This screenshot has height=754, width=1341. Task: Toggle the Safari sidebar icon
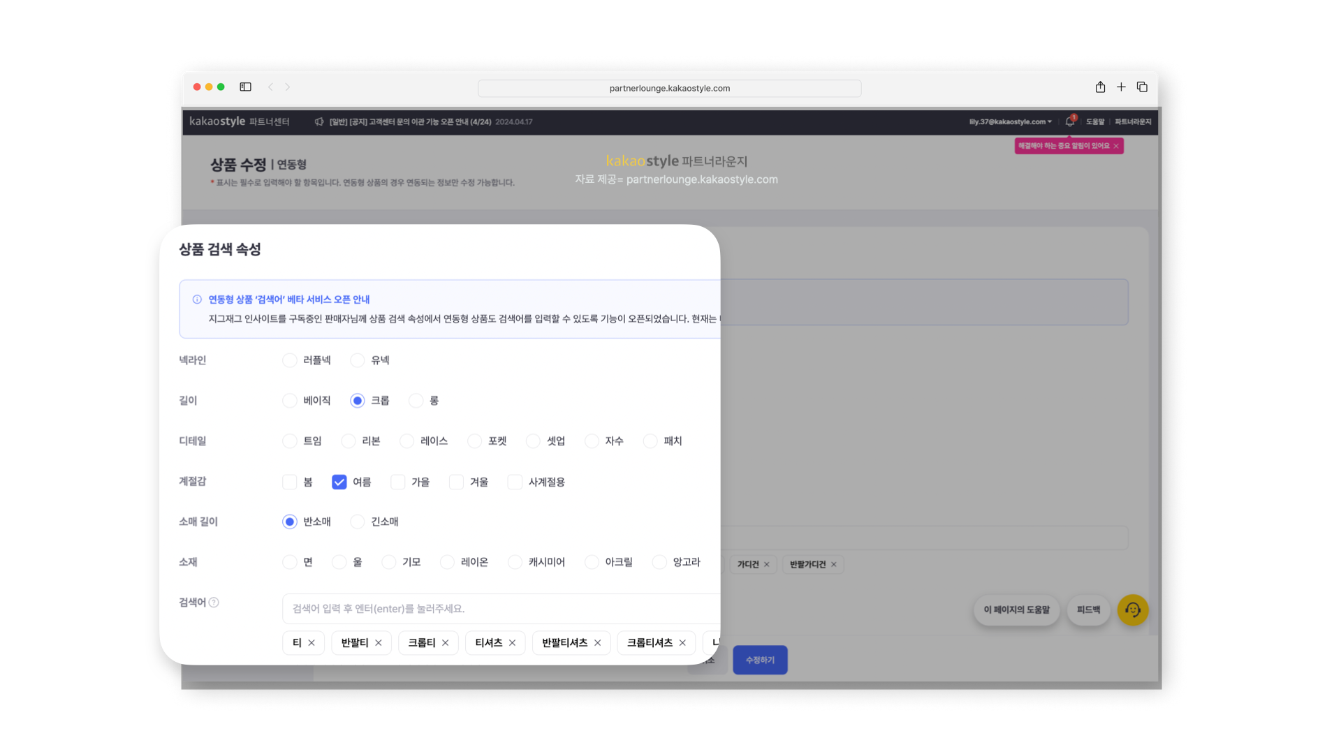coord(245,87)
